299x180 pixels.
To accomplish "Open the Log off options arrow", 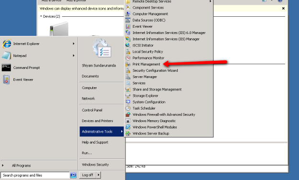I will 98,175.
